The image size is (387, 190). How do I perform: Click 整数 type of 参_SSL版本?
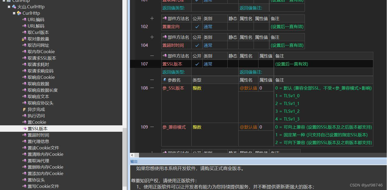pos(197,88)
